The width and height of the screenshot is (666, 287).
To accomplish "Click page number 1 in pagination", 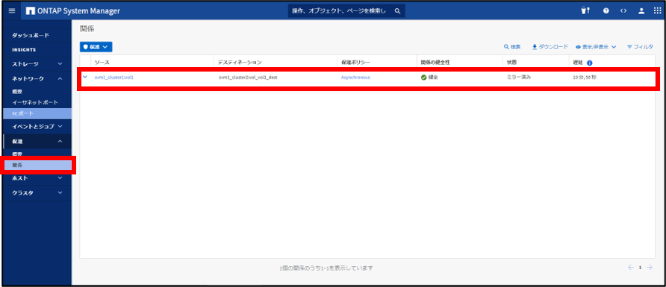I will point(640,268).
